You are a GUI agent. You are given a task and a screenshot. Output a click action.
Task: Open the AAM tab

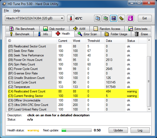(x=79, y=29)
